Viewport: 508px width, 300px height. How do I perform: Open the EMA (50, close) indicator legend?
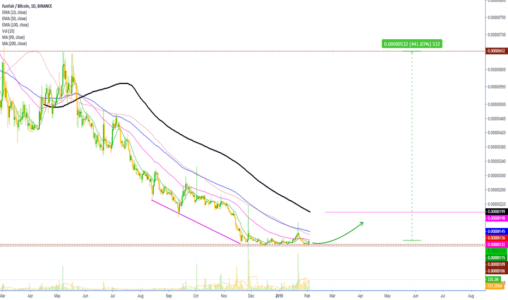click(15, 19)
